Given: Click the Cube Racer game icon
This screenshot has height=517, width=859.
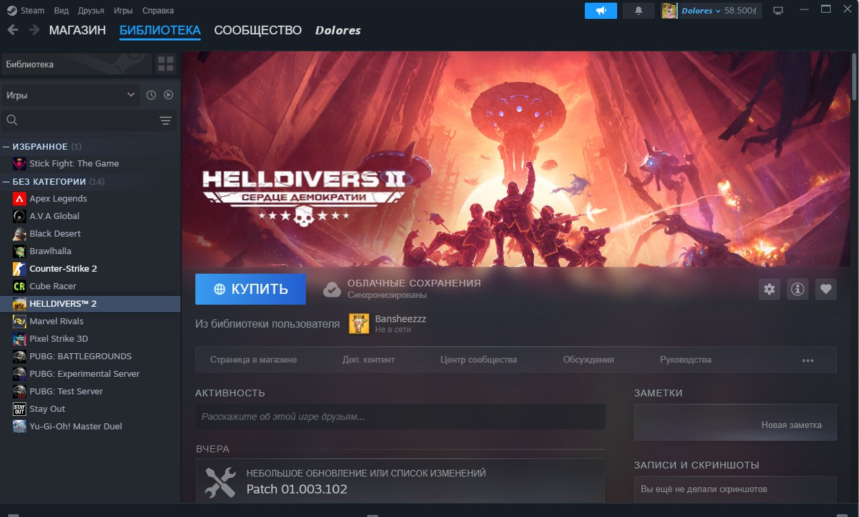Looking at the screenshot, I should (x=20, y=286).
